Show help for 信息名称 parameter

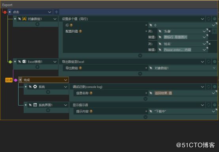pos(91,93)
